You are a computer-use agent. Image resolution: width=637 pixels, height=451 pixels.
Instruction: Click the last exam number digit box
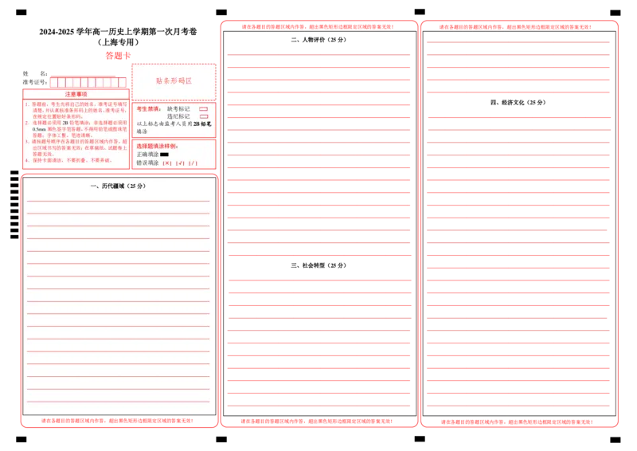(122, 82)
